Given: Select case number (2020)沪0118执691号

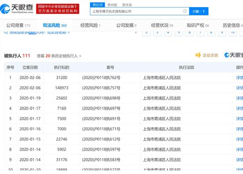Looking at the screenshot, I should coord(101,118).
